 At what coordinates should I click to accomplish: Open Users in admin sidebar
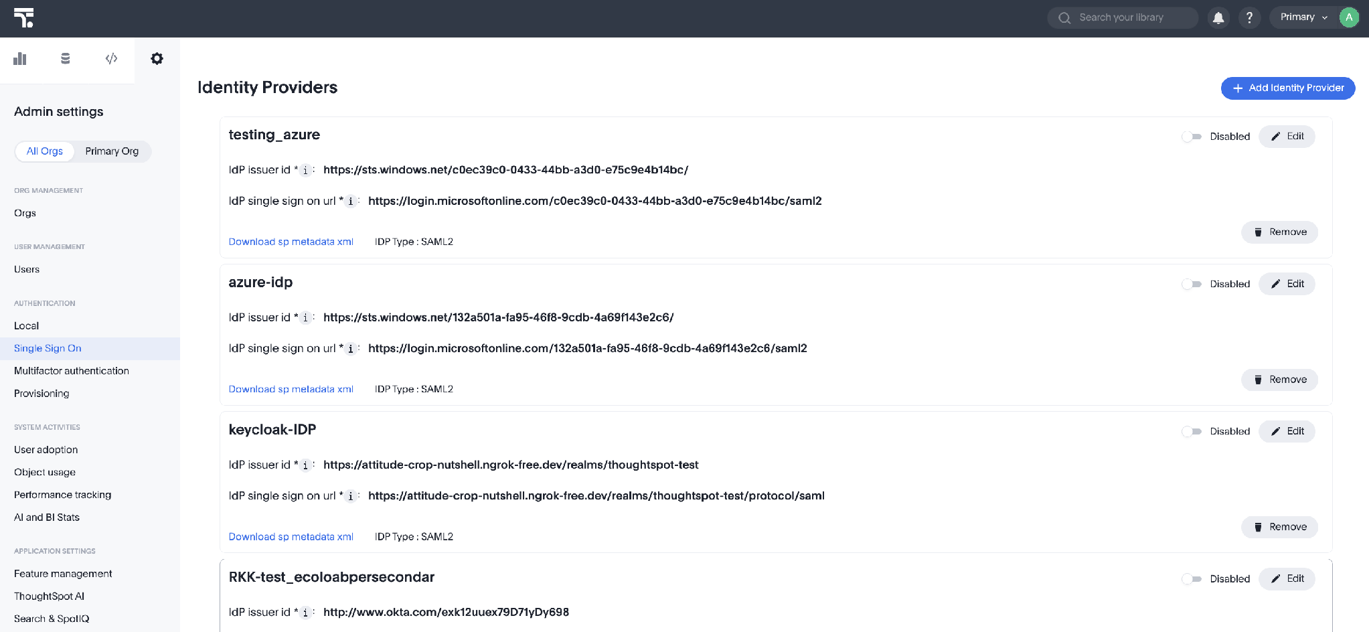[27, 269]
